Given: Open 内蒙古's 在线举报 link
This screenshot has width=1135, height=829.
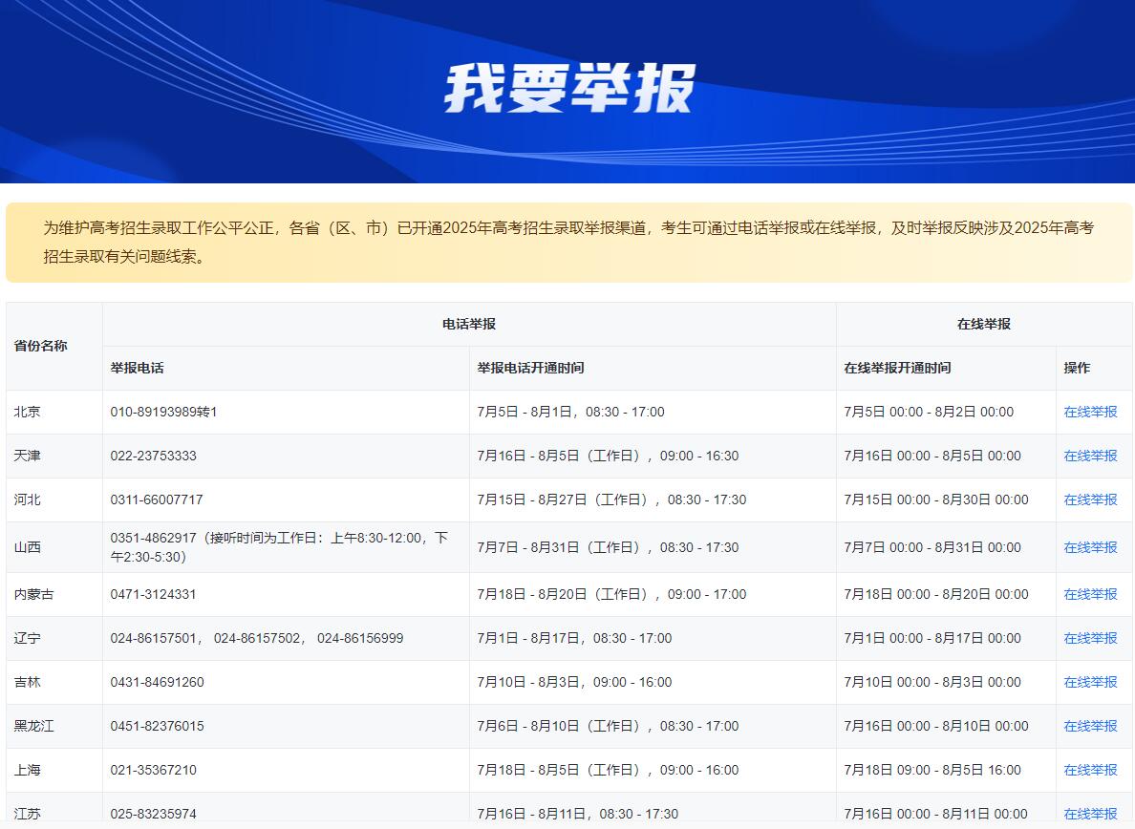Looking at the screenshot, I should pyautogui.click(x=1090, y=594).
